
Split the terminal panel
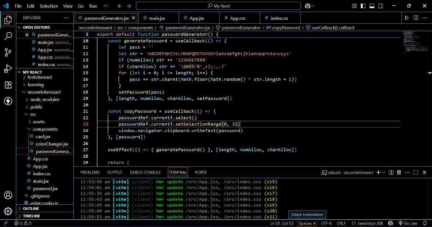coord(391,172)
